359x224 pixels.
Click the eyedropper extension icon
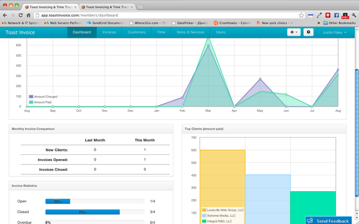pyautogui.click(x=319, y=15)
